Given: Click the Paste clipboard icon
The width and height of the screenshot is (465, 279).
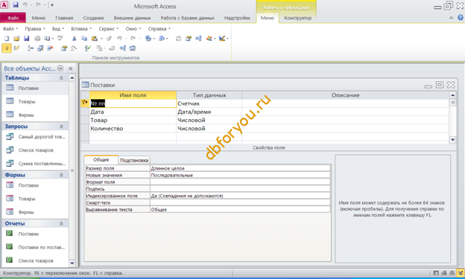Looking at the screenshot, I should [x=95, y=39].
